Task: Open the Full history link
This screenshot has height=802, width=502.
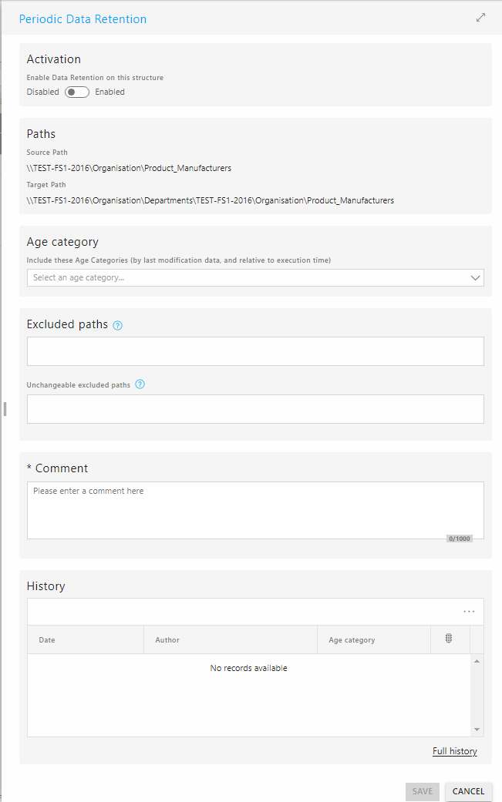Action: coord(454,751)
